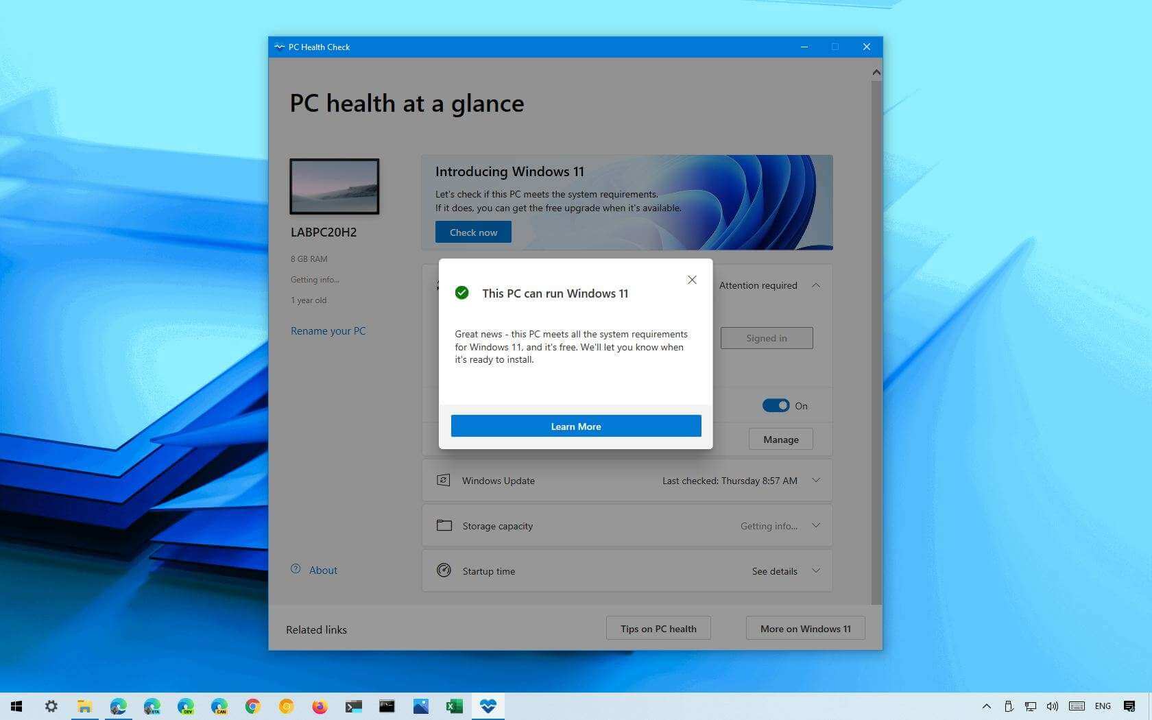Click the LABPC20H2 device thumbnail image

[334, 187]
